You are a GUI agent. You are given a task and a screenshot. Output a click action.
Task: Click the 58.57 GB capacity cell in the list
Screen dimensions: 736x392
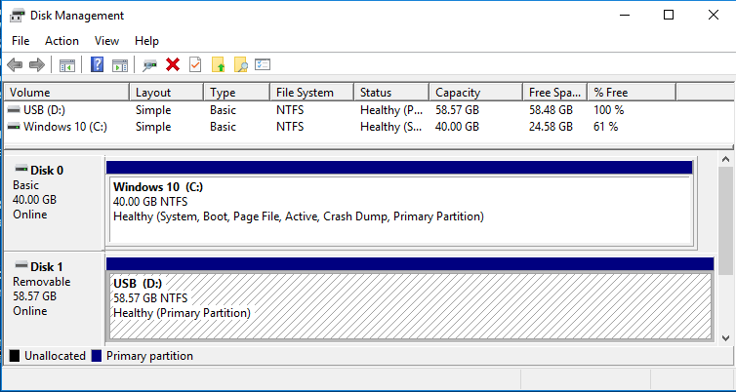tap(457, 110)
